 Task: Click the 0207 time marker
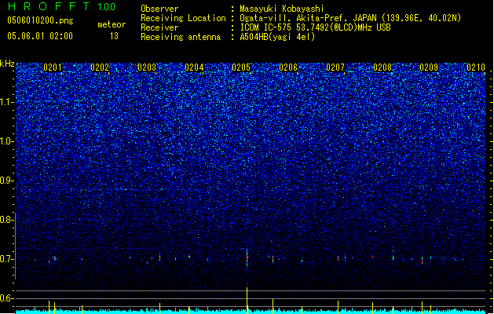(x=335, y=68)
